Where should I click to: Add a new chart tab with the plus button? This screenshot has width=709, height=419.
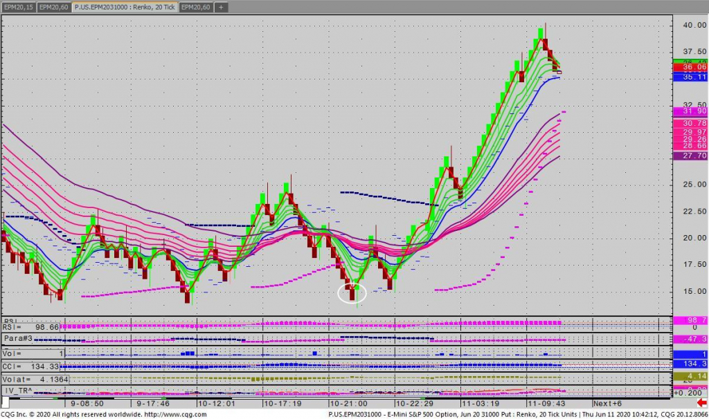coord(221,7)
